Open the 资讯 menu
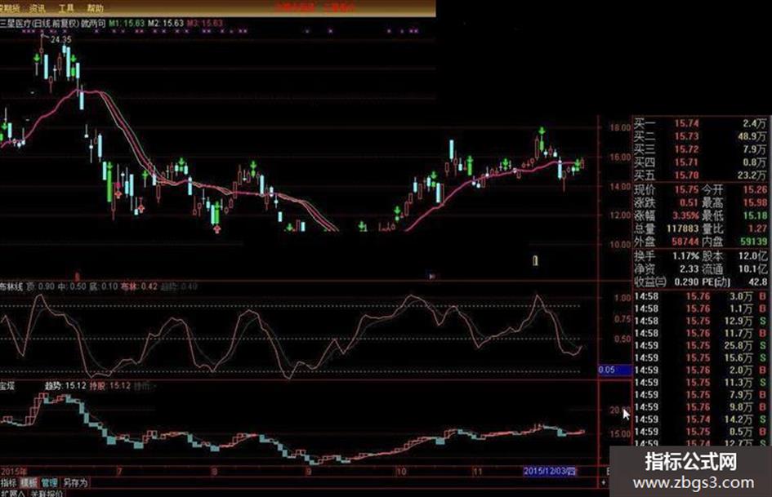This screenshot has width=772, height=497. click(x=38, y=8)
